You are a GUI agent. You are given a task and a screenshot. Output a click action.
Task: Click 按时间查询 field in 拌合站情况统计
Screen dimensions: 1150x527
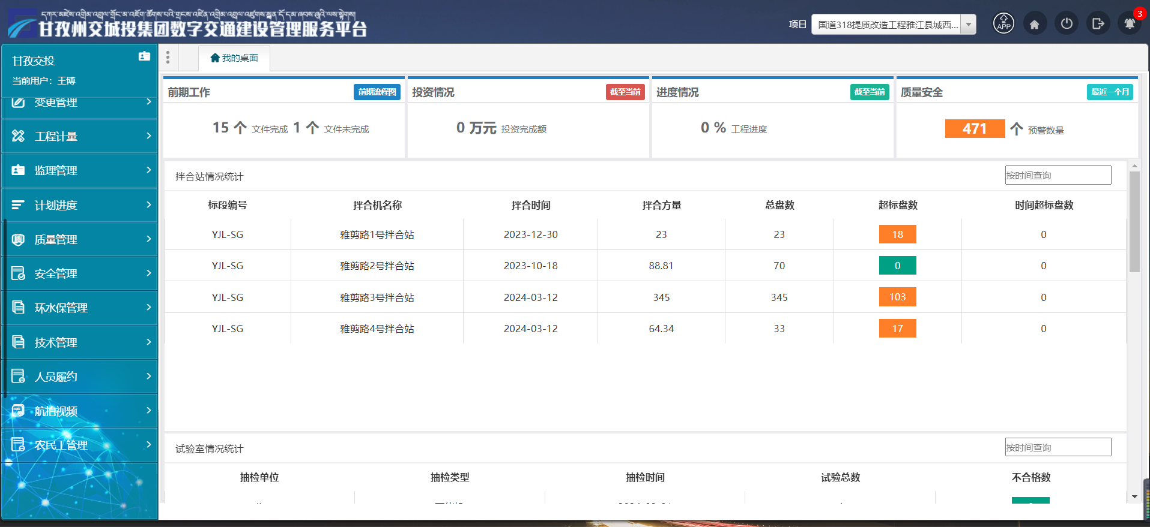click(x=1058, y=175)
